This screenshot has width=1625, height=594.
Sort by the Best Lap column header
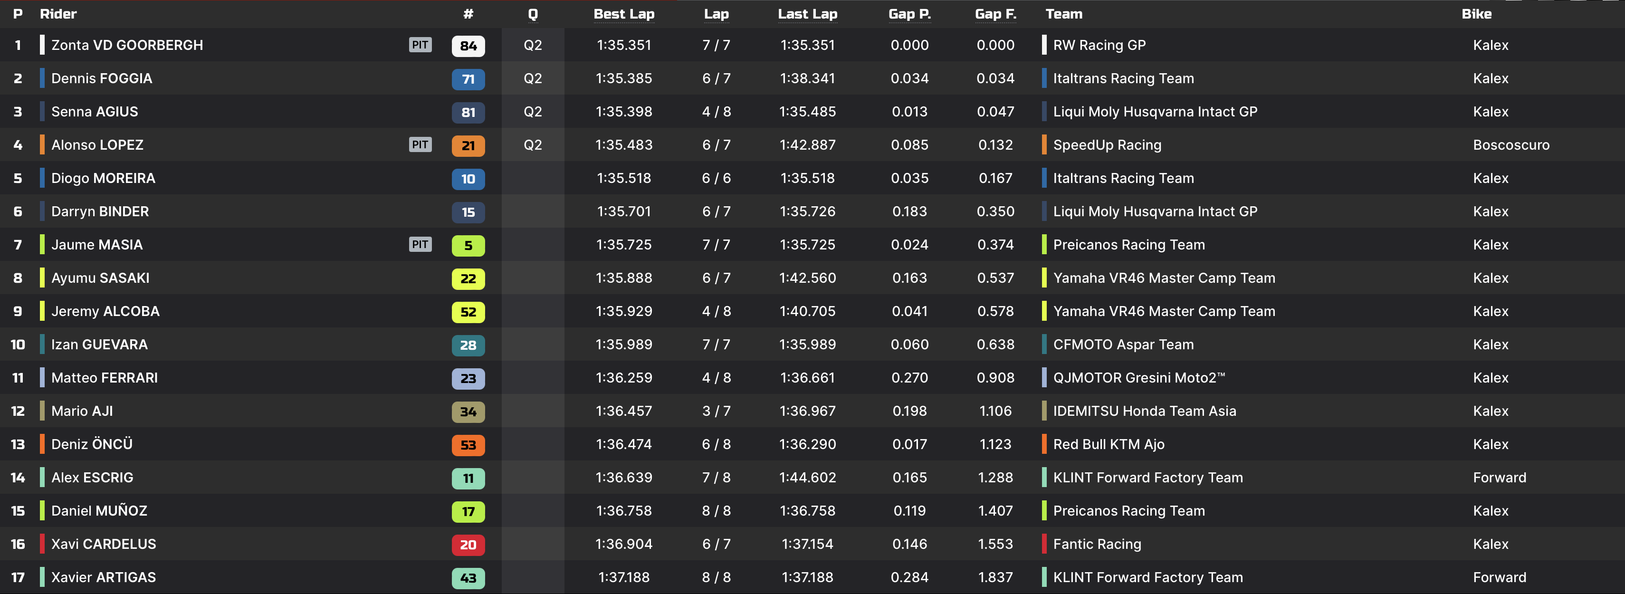(x=624, y=14)
